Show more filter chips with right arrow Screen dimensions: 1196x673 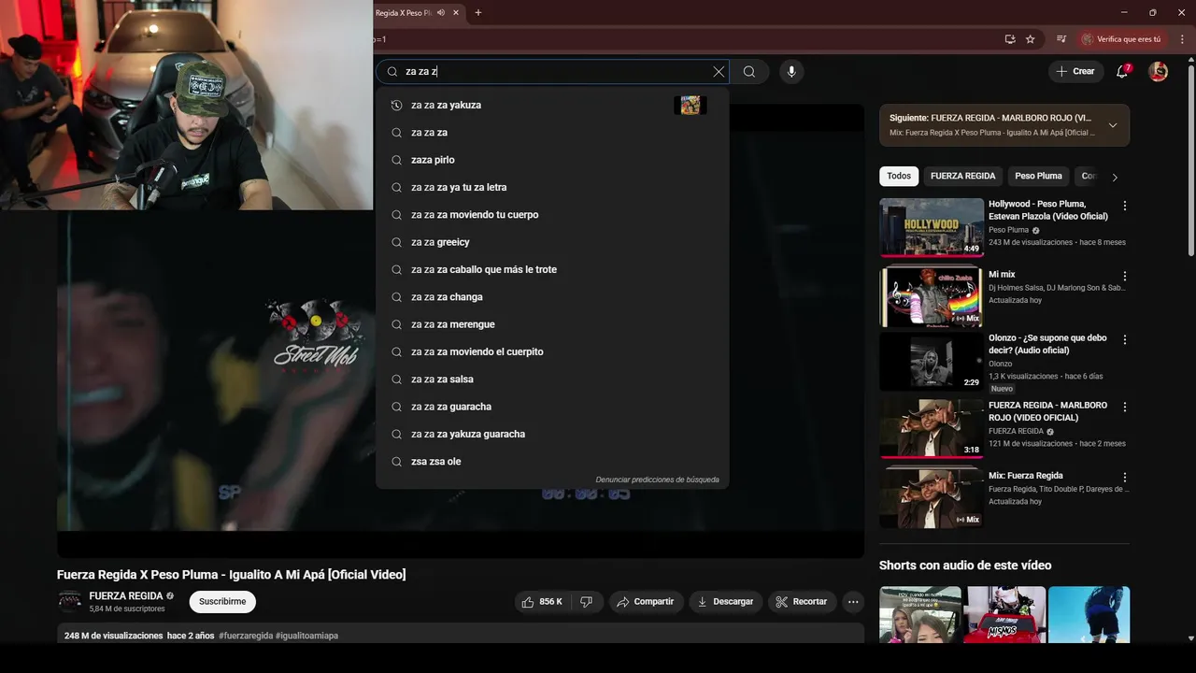tap(1114, 177)
